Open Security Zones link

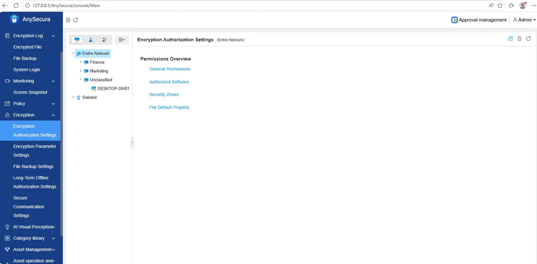[164, 95]
